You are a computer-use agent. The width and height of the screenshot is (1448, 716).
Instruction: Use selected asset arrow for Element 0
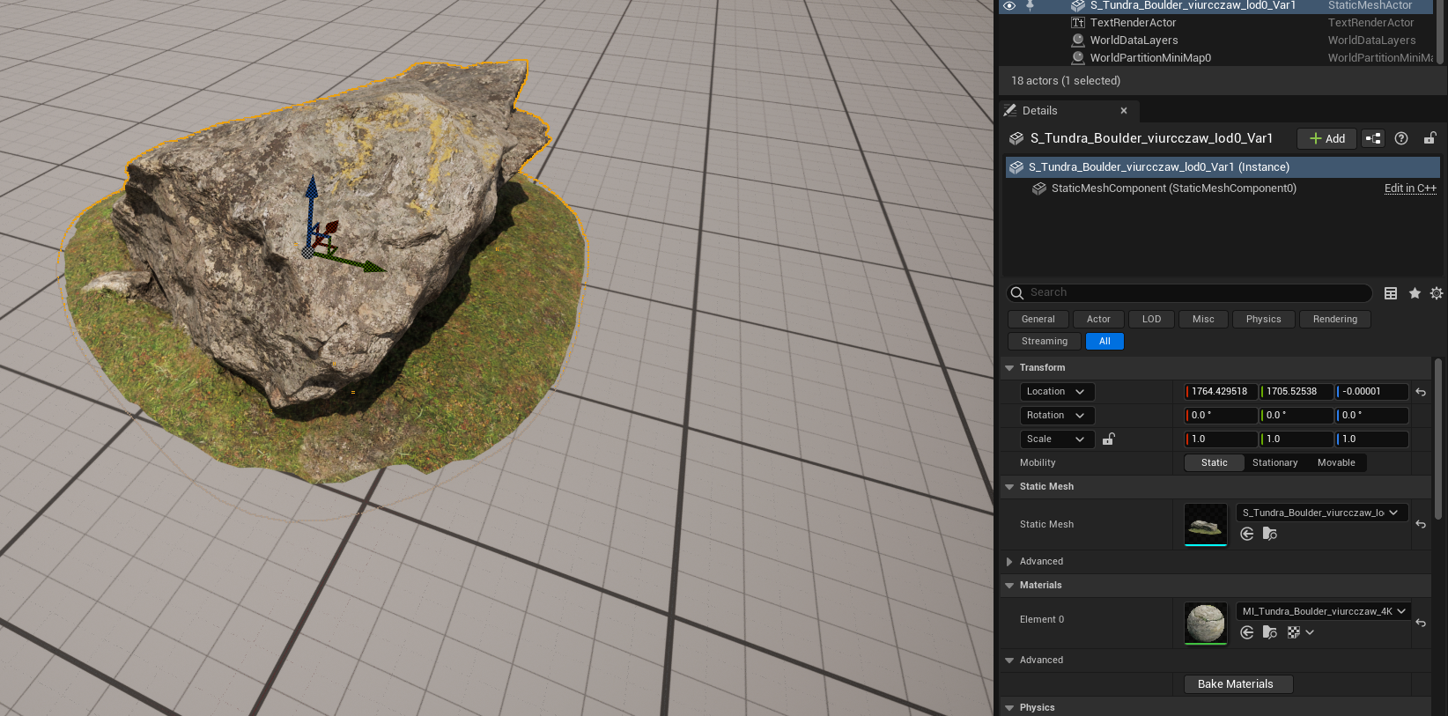click(x=1247, y=632)
